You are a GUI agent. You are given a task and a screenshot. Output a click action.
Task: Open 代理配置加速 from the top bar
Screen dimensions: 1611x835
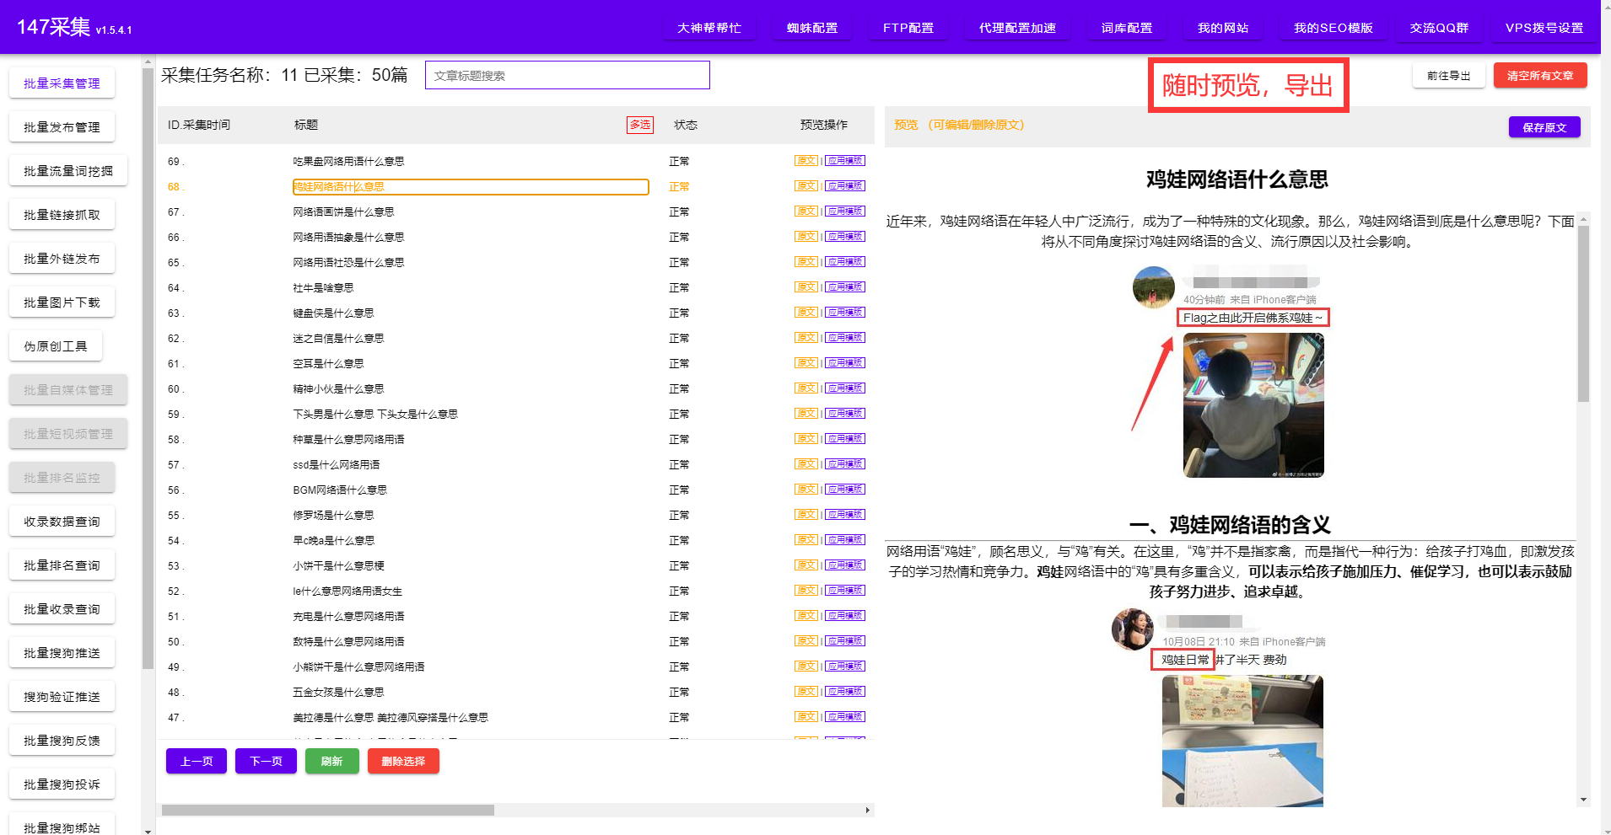tap(1017, 28)
